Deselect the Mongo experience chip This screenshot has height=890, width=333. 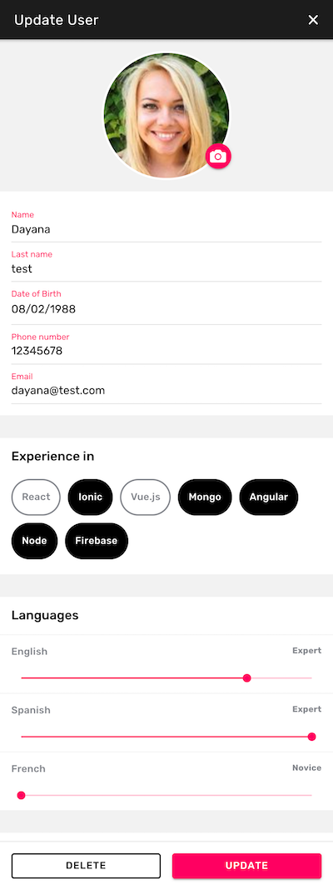click(205, 497)
